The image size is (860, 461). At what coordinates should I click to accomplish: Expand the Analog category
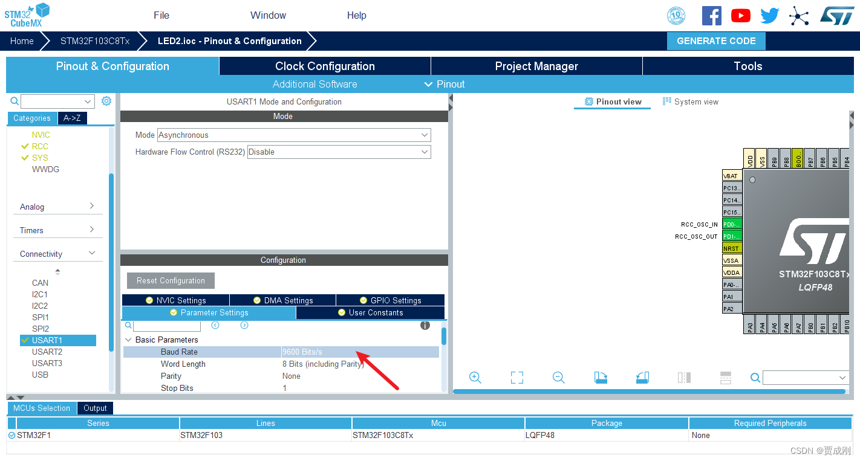(x=57, y=207)
